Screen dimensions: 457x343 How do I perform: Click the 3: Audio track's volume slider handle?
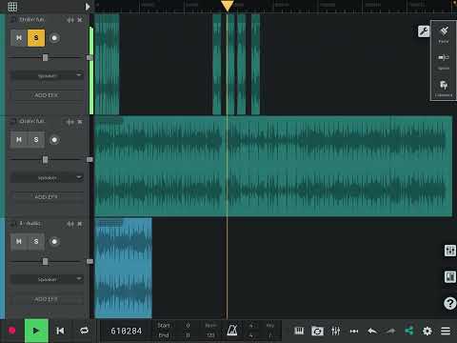pyautogui.click(x=45, y=261)
